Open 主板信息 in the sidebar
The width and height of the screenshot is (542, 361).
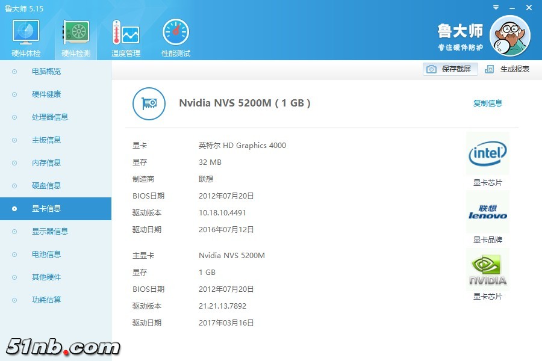click(46, 140)
